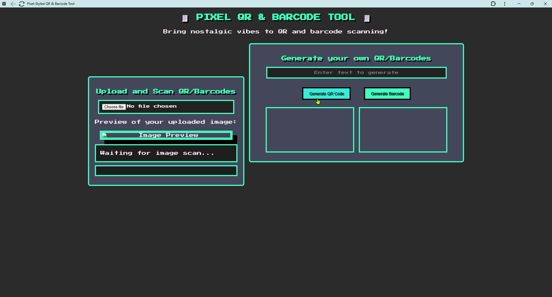This screenshot has height=297, width=552.
Task: Select the empty QR code output box
Action: pos(310,130)
